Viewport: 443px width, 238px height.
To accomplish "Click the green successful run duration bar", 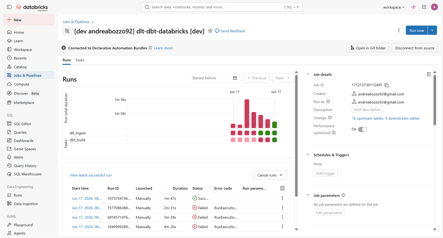I will [x=274, y=125].
